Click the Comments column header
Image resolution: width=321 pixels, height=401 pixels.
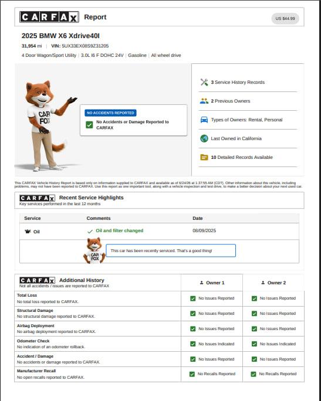(99, 219)
